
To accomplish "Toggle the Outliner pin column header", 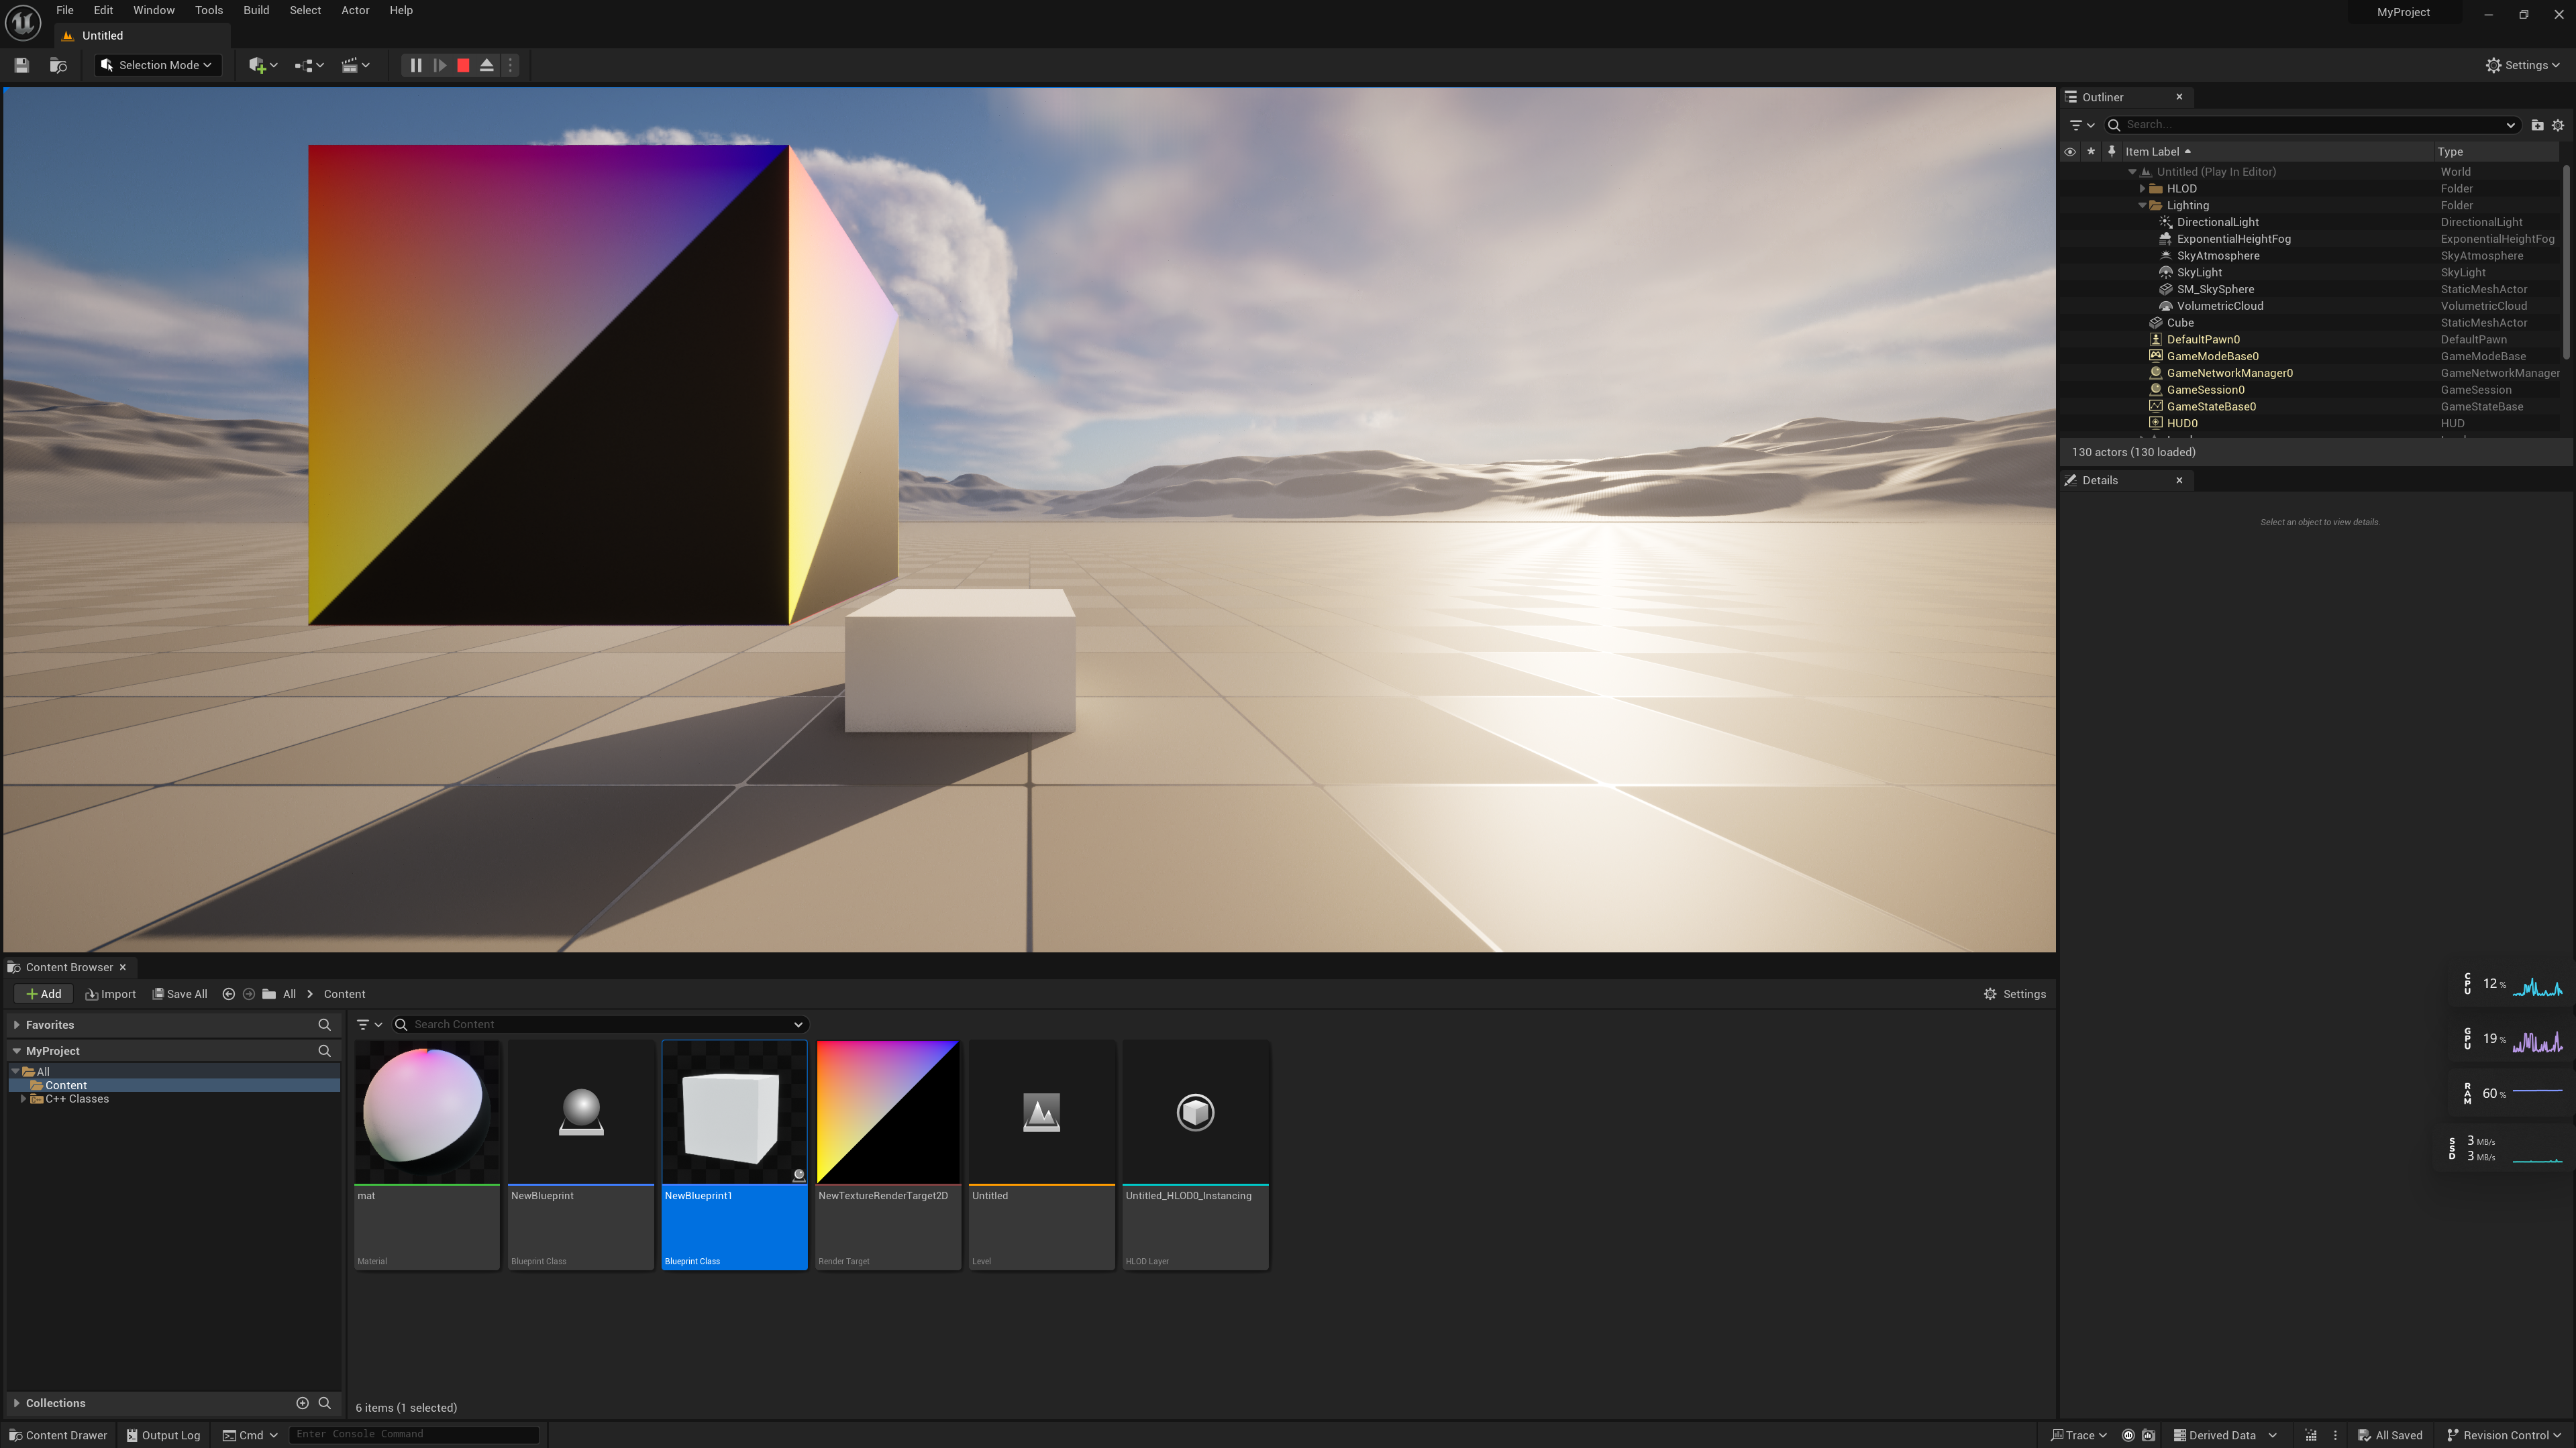I will click(x=2111, y=152).
